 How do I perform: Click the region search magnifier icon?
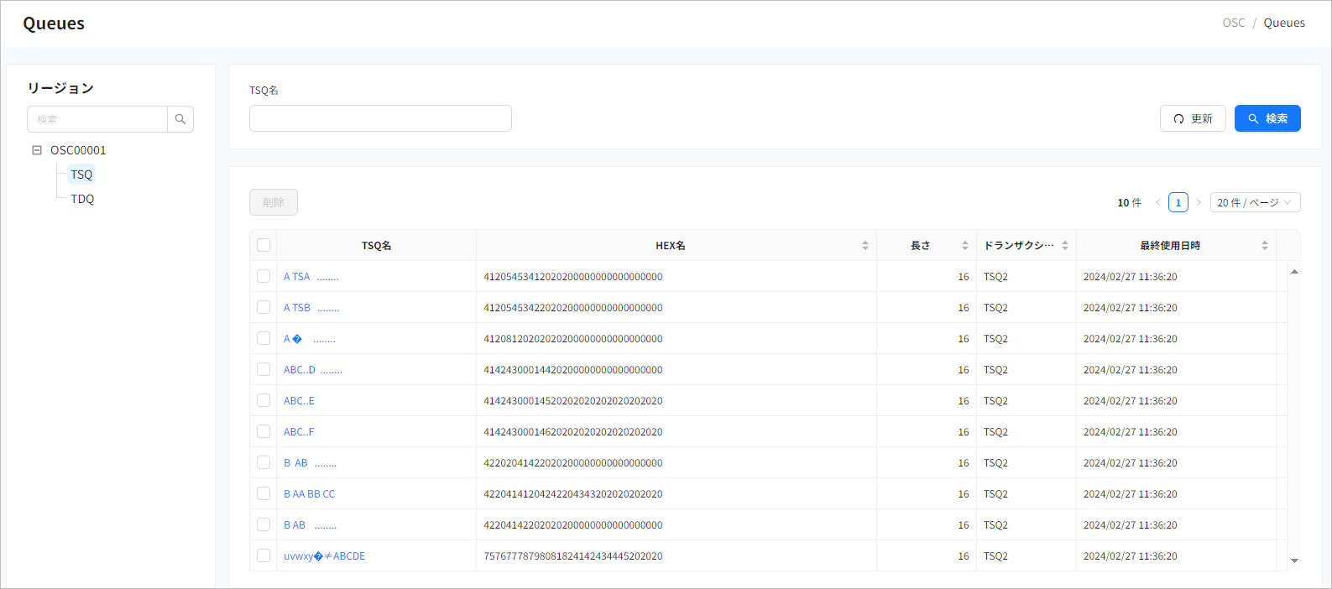(180, 119)
